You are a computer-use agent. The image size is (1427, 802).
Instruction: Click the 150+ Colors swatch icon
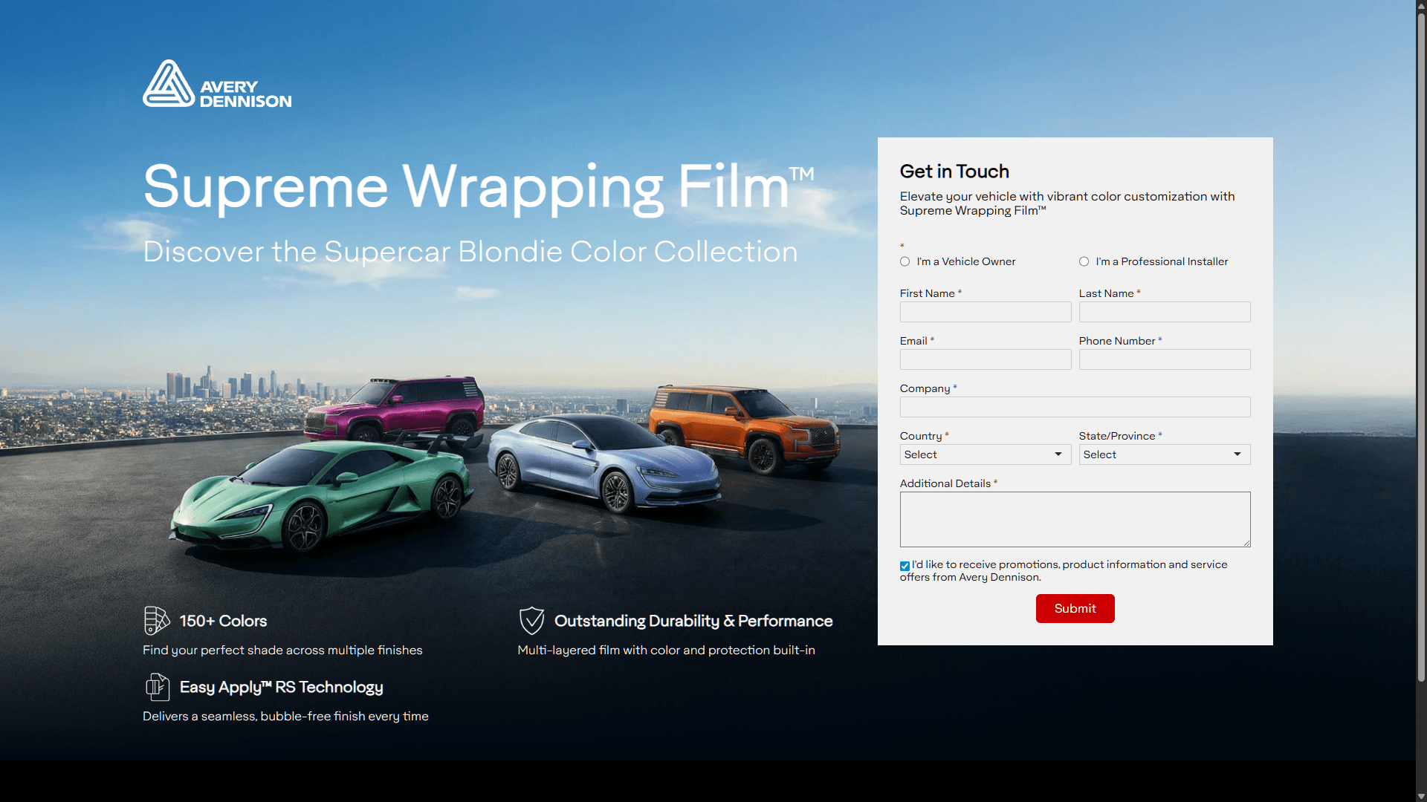[157, 621]
